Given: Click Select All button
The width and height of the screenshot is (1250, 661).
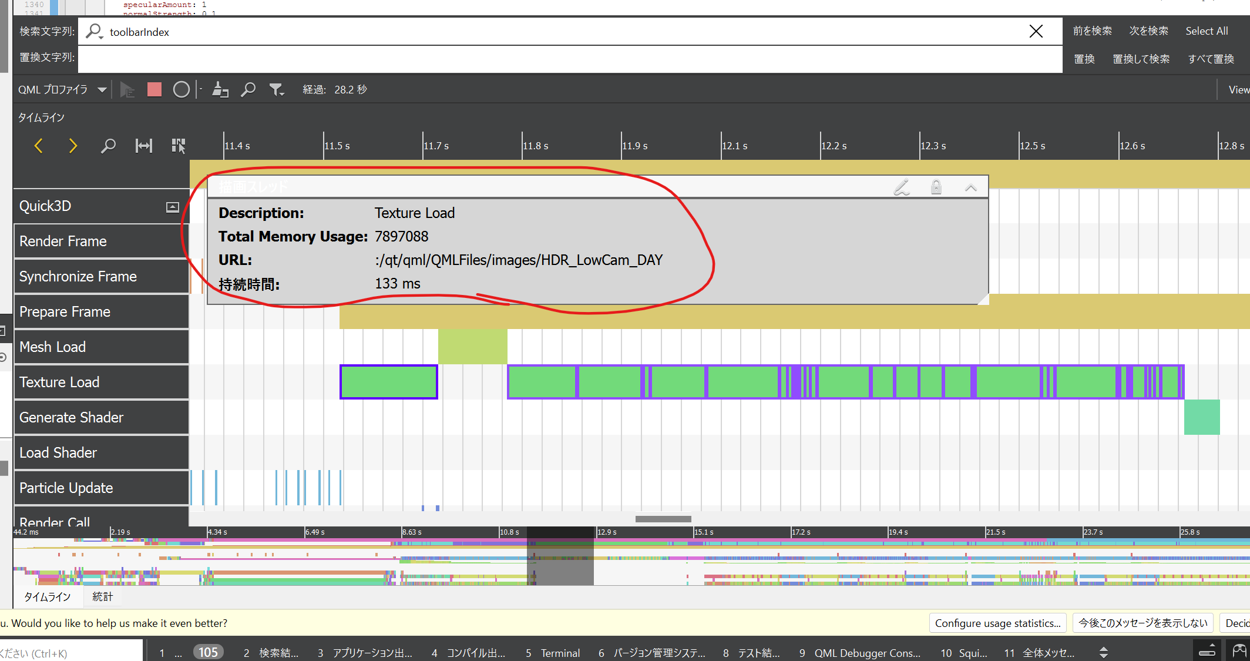Looking at the screenshot, I should [x=1207, y=31].
